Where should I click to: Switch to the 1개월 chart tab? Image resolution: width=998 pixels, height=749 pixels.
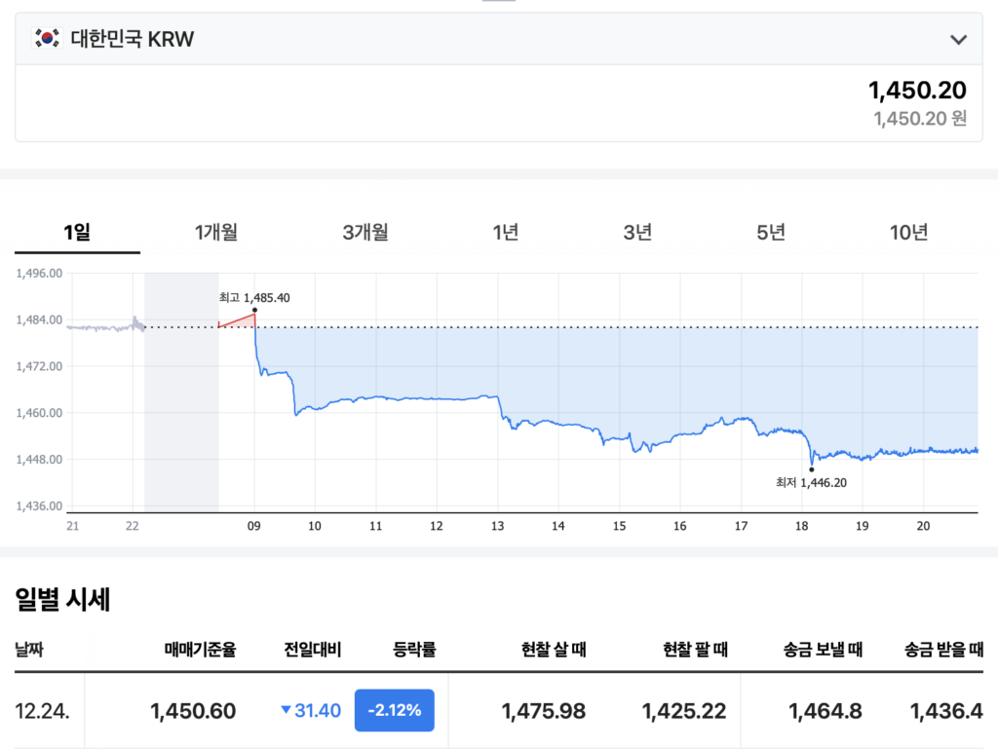coord(215,232)
